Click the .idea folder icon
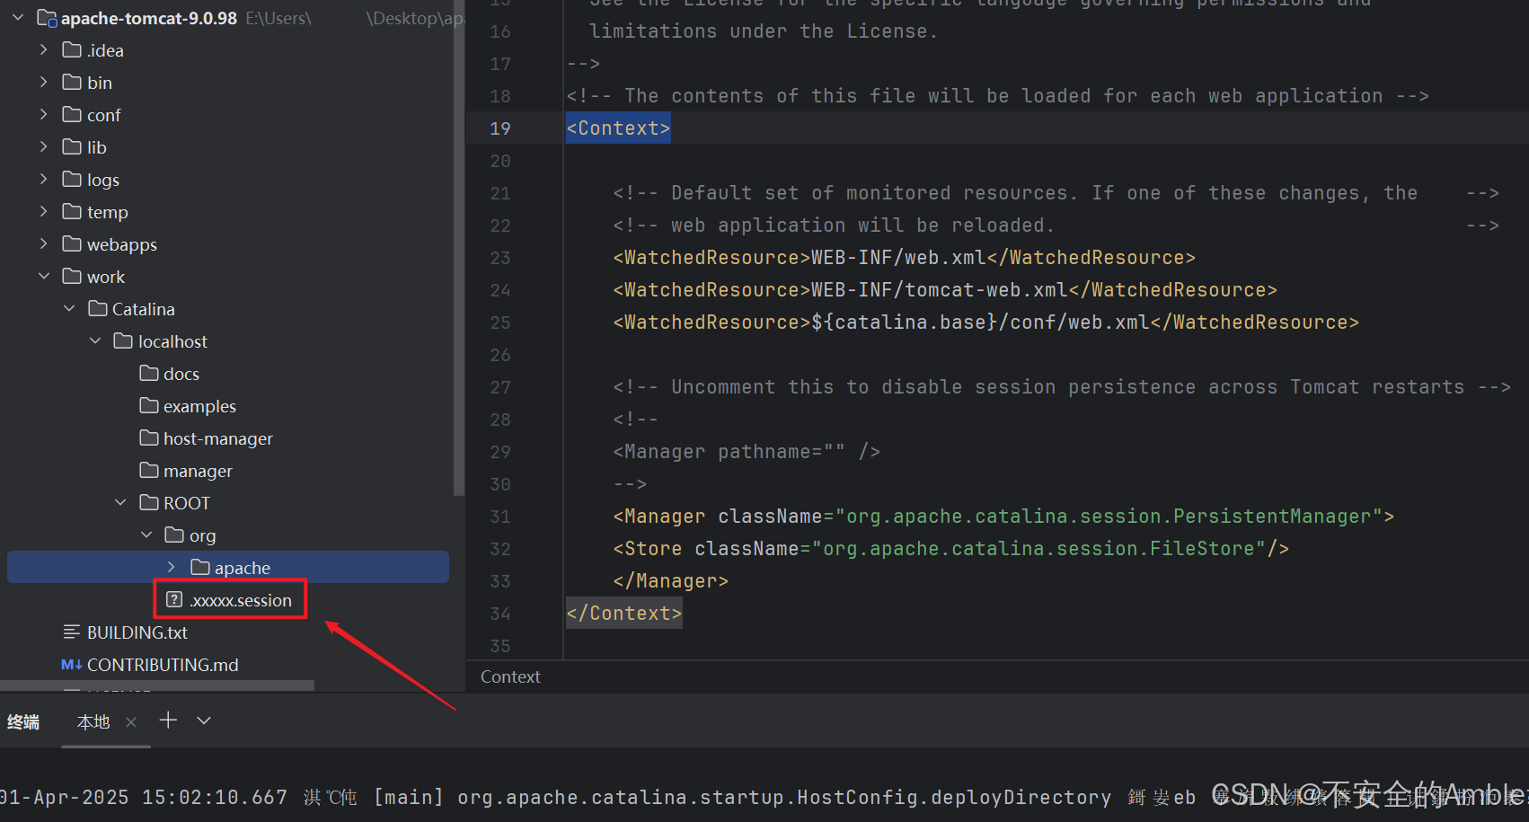The height and width of the screenshot is (822, 1529). [x=72, y=49]
